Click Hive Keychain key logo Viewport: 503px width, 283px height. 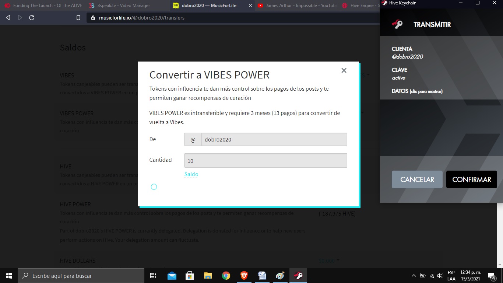pyautogui.click(x=397, y=24)
